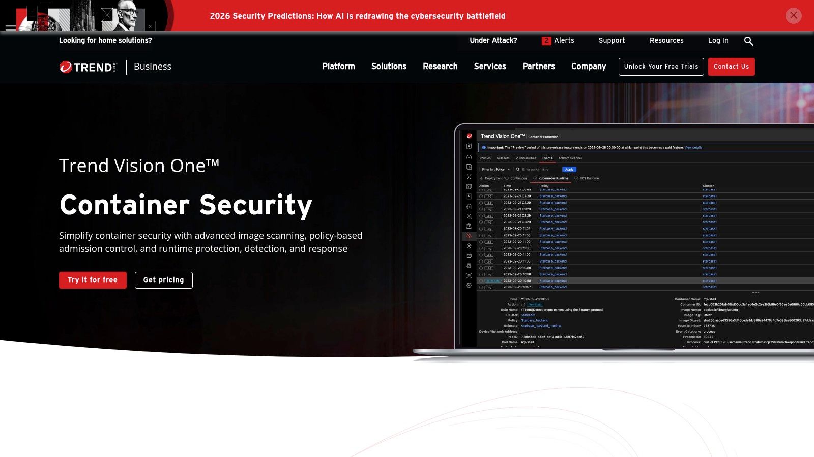The height and width of the screenshot is (457, 814).
Task: Click the envelope icon in the dashboard sidebar
Action: 469,256
